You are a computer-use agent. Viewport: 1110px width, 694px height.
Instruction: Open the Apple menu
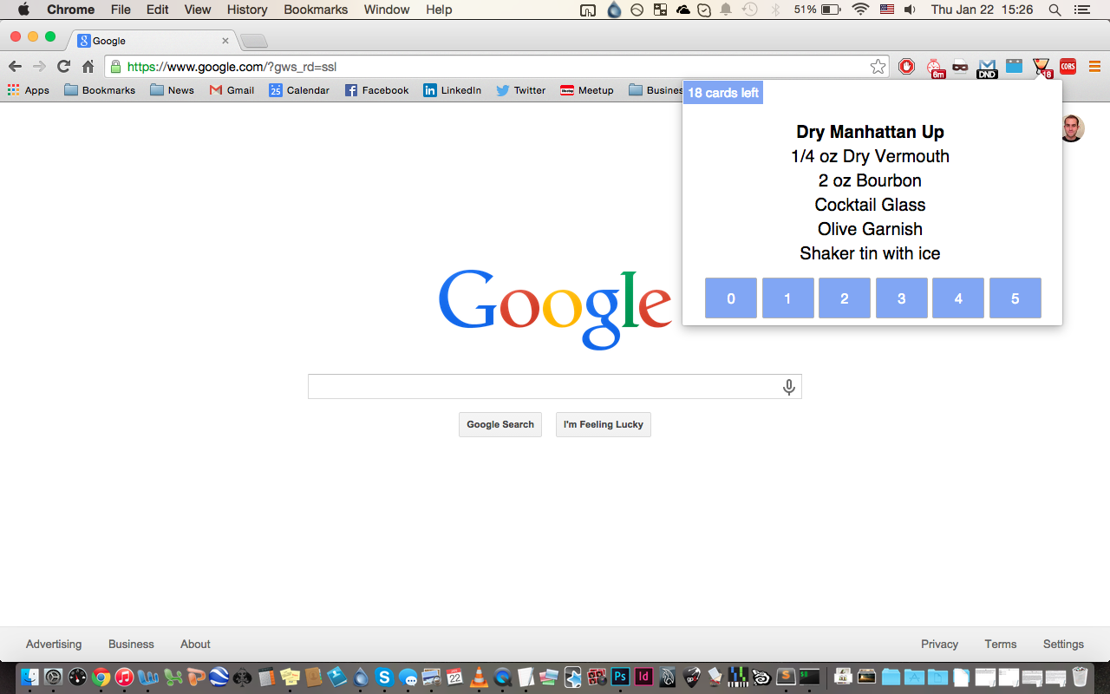23,10
